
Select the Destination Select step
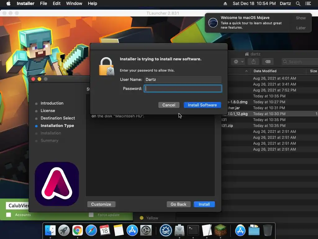coord(57,118)
